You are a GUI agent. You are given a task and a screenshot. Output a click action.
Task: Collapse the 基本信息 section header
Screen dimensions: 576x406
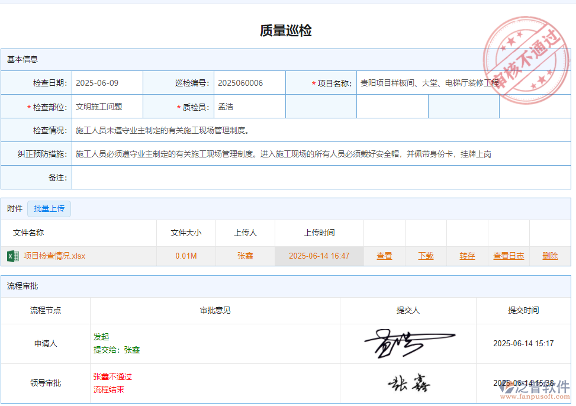[20, 59]
